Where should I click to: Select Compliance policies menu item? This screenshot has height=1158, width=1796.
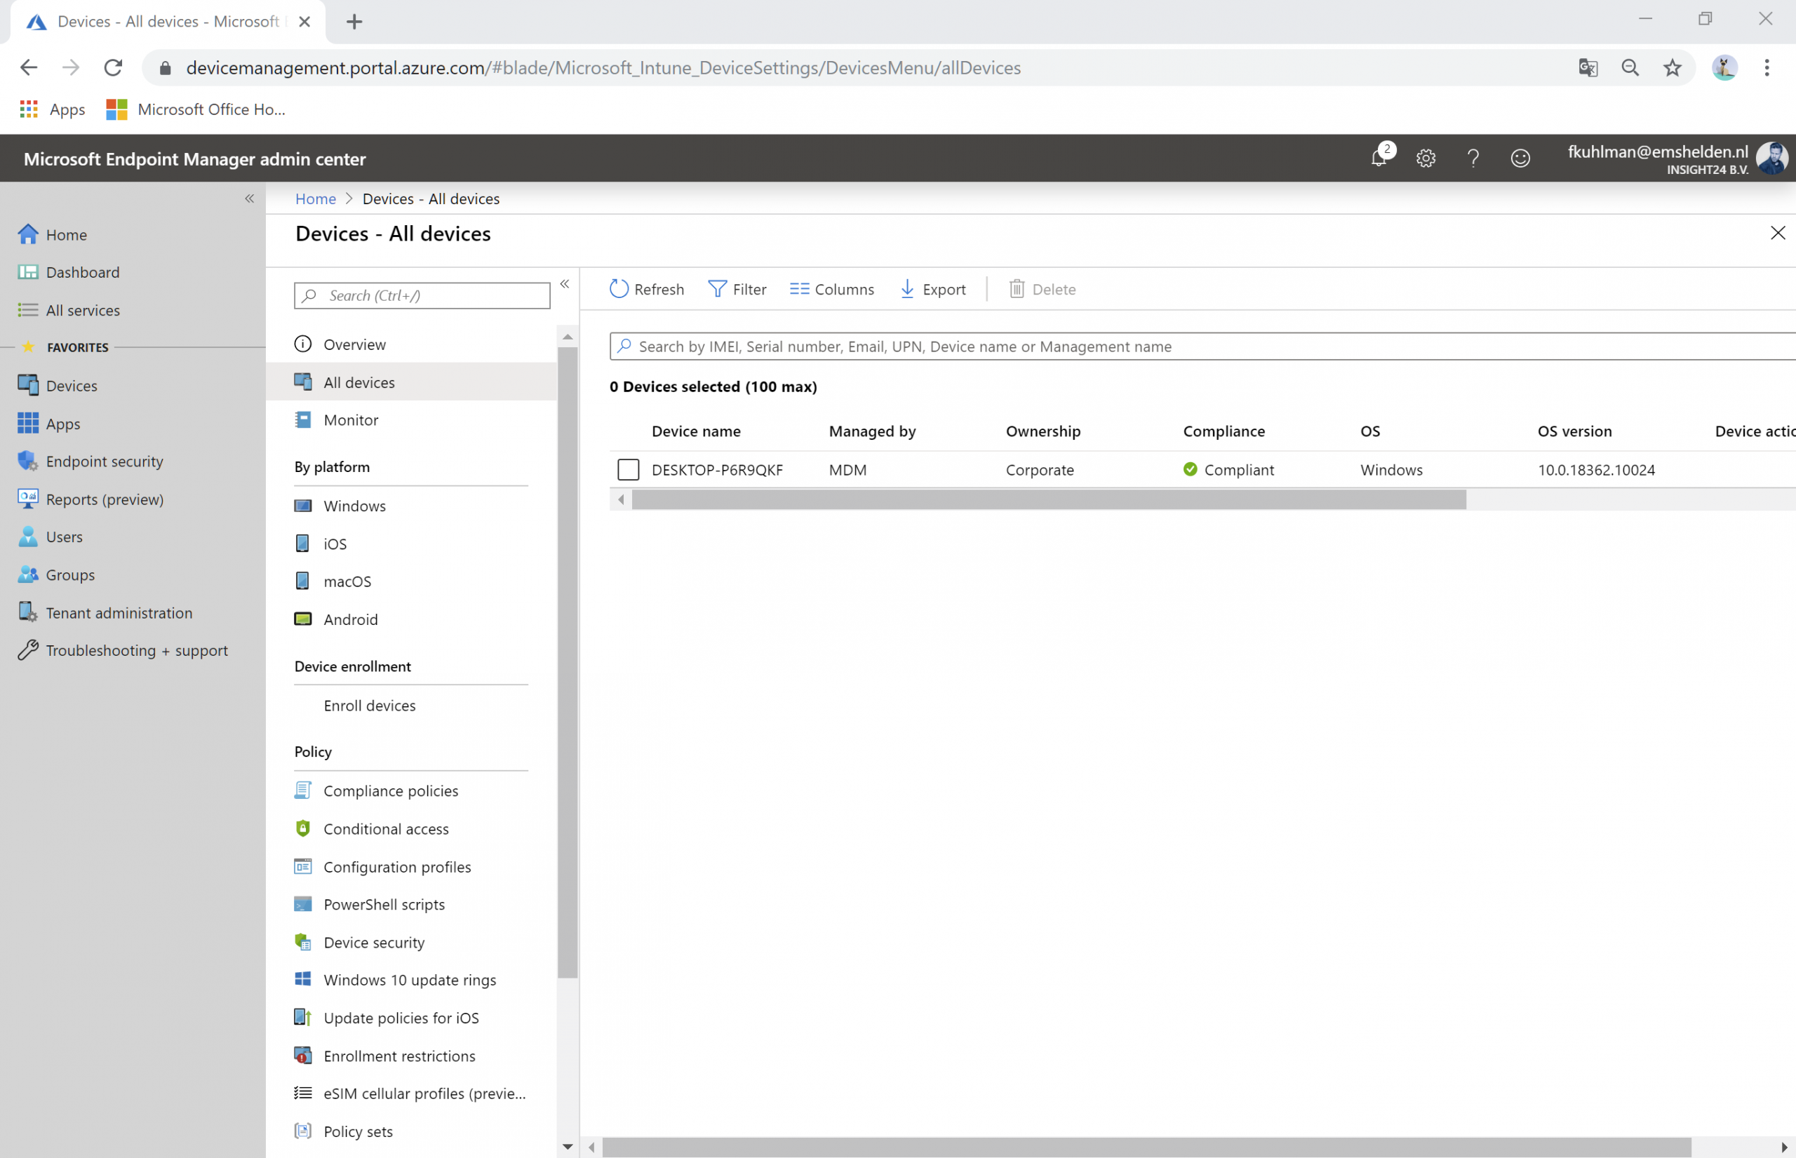[x=390, y=790]
